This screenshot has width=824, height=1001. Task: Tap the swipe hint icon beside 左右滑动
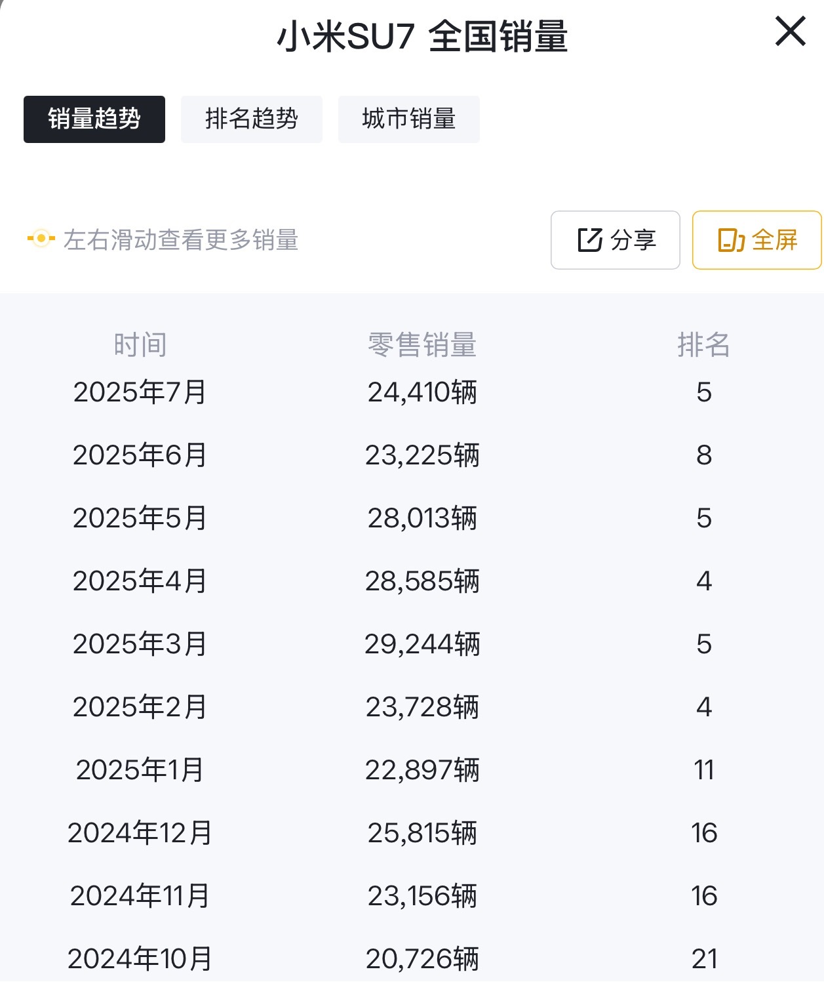(x=41, y=239)
